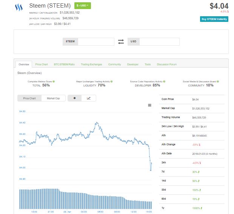Switch to the Price Chart tab
Screen dimensions: 234x214
42,65
